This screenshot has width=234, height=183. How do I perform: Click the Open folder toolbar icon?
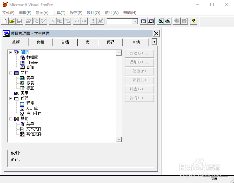pos(12,21)
